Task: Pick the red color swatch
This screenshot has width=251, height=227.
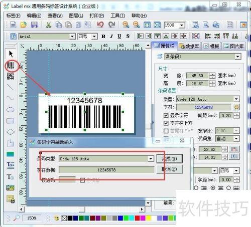Action: (x=137, y=218)
